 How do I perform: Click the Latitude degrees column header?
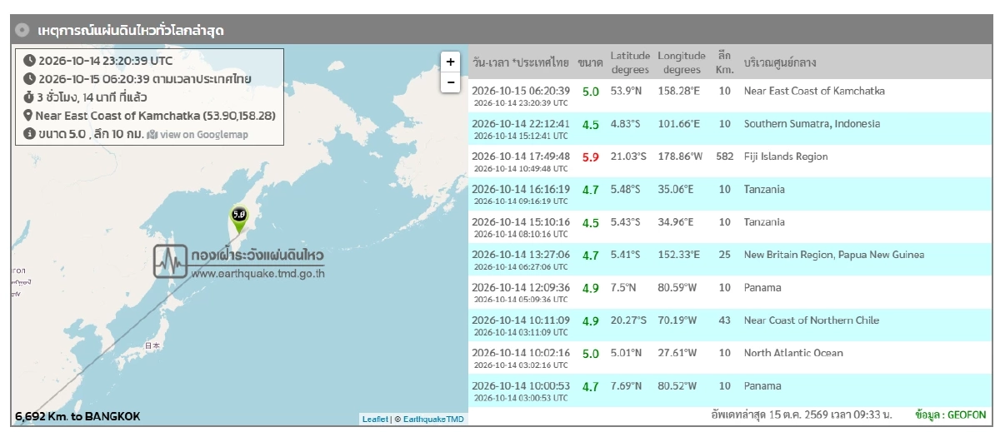[x=630, y=62]
